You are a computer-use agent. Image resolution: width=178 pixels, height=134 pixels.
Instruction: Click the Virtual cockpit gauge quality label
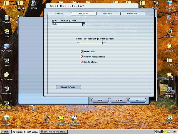[x=95, y=39]
